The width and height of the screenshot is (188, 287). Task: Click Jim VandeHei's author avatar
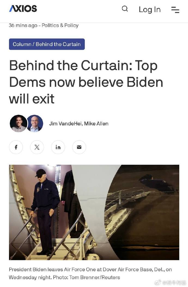[18, 124]
